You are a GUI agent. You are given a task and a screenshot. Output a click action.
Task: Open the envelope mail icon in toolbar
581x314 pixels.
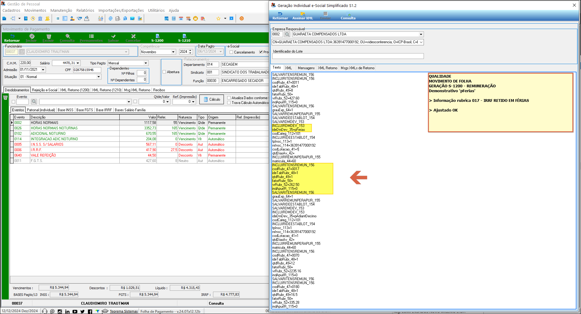click(x=132, y=18)
